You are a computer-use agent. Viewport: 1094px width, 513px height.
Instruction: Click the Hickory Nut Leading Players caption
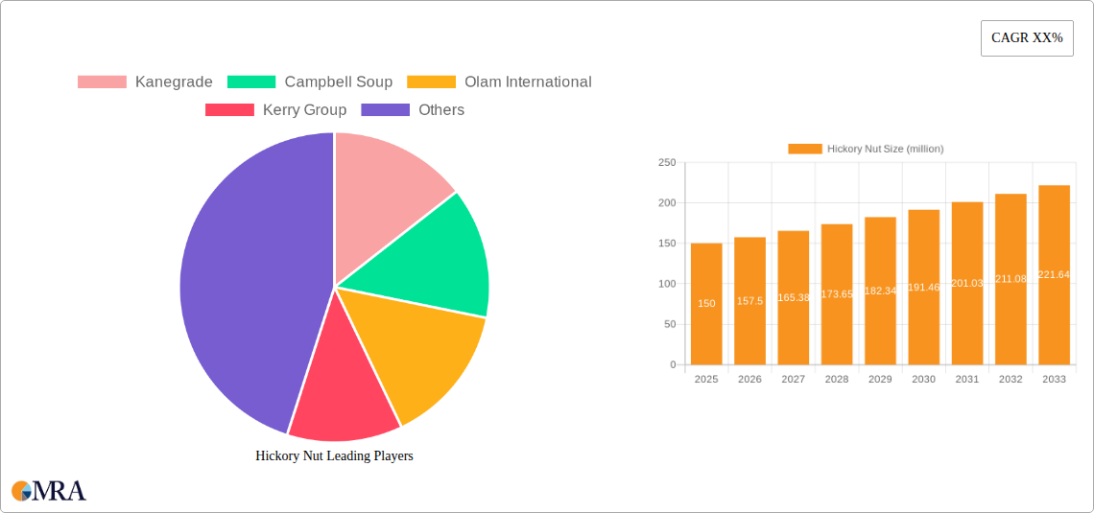coord(334,455)
